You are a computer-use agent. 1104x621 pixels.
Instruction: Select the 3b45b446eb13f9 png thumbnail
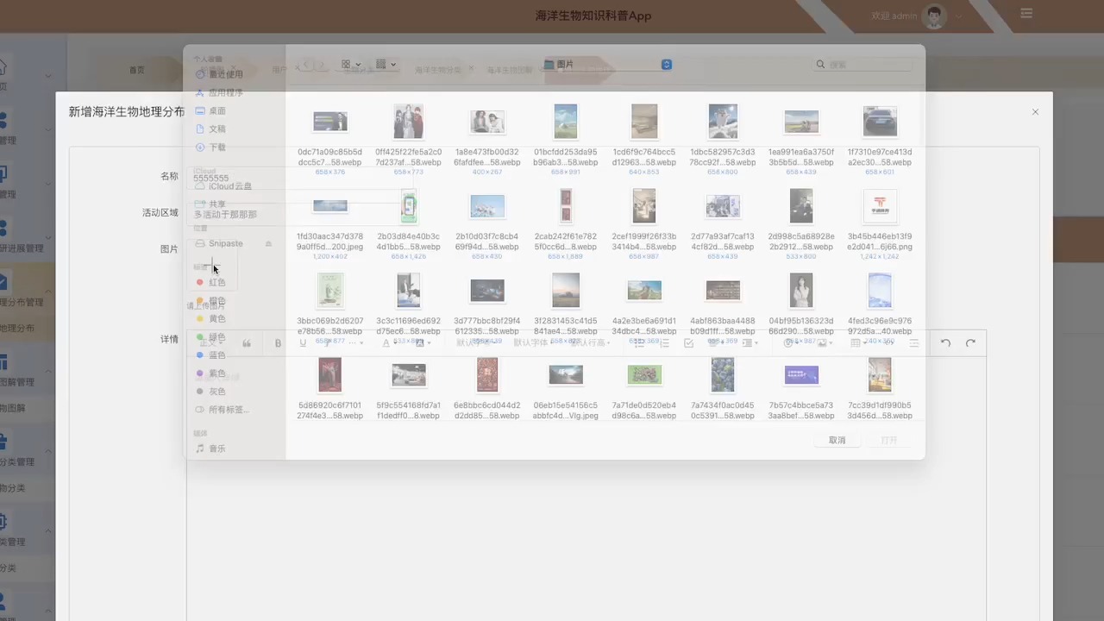(880, 207)
